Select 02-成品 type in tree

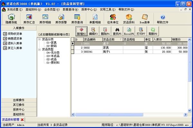(x=51, y=59)
